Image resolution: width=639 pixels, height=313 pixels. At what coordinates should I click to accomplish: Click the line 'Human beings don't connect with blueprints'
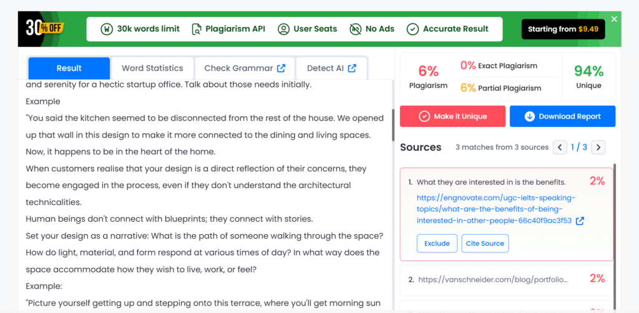tap(169, 219)
